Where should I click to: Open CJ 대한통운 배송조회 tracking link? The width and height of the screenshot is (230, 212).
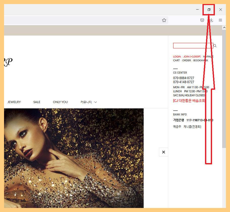(x=189, y=101)
